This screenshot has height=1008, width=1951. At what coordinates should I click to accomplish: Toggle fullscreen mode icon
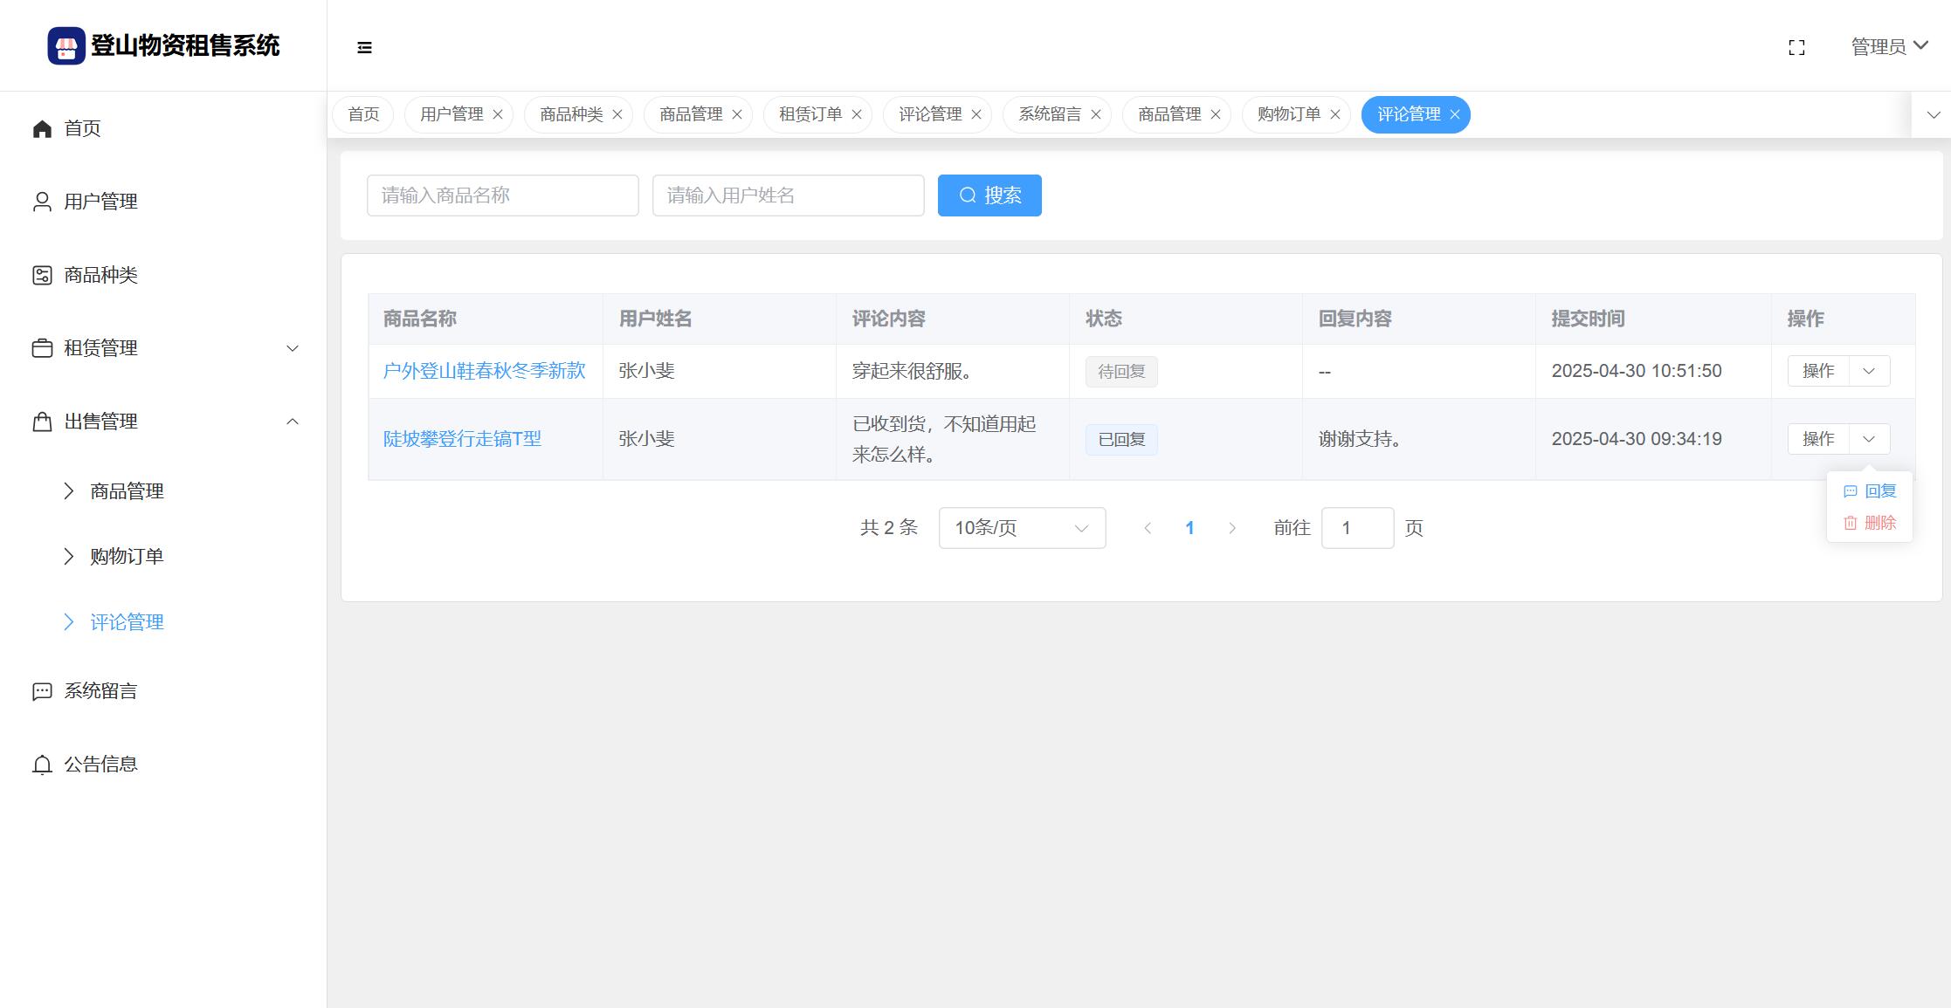[x=1796, y=47]
